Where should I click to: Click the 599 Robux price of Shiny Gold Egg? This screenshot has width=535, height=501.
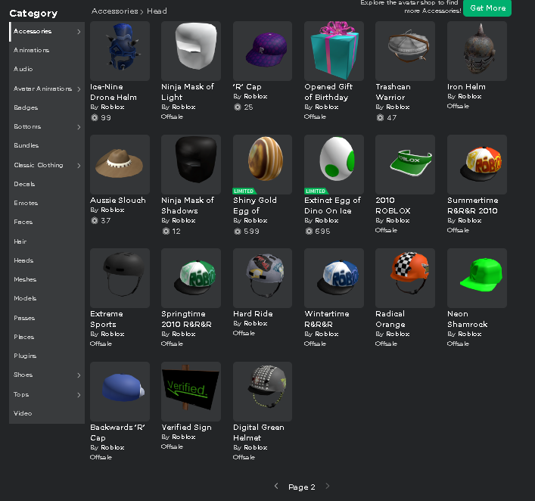pyautogui.click(x=247, y=232)
